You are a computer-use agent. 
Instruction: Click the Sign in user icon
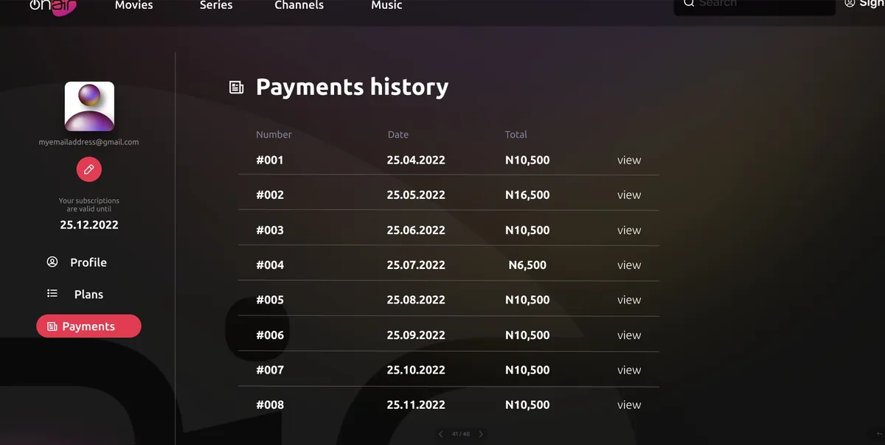pos(850,4)
